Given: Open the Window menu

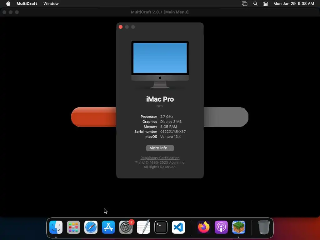Looking at the screenshot, I should (51, 3).
